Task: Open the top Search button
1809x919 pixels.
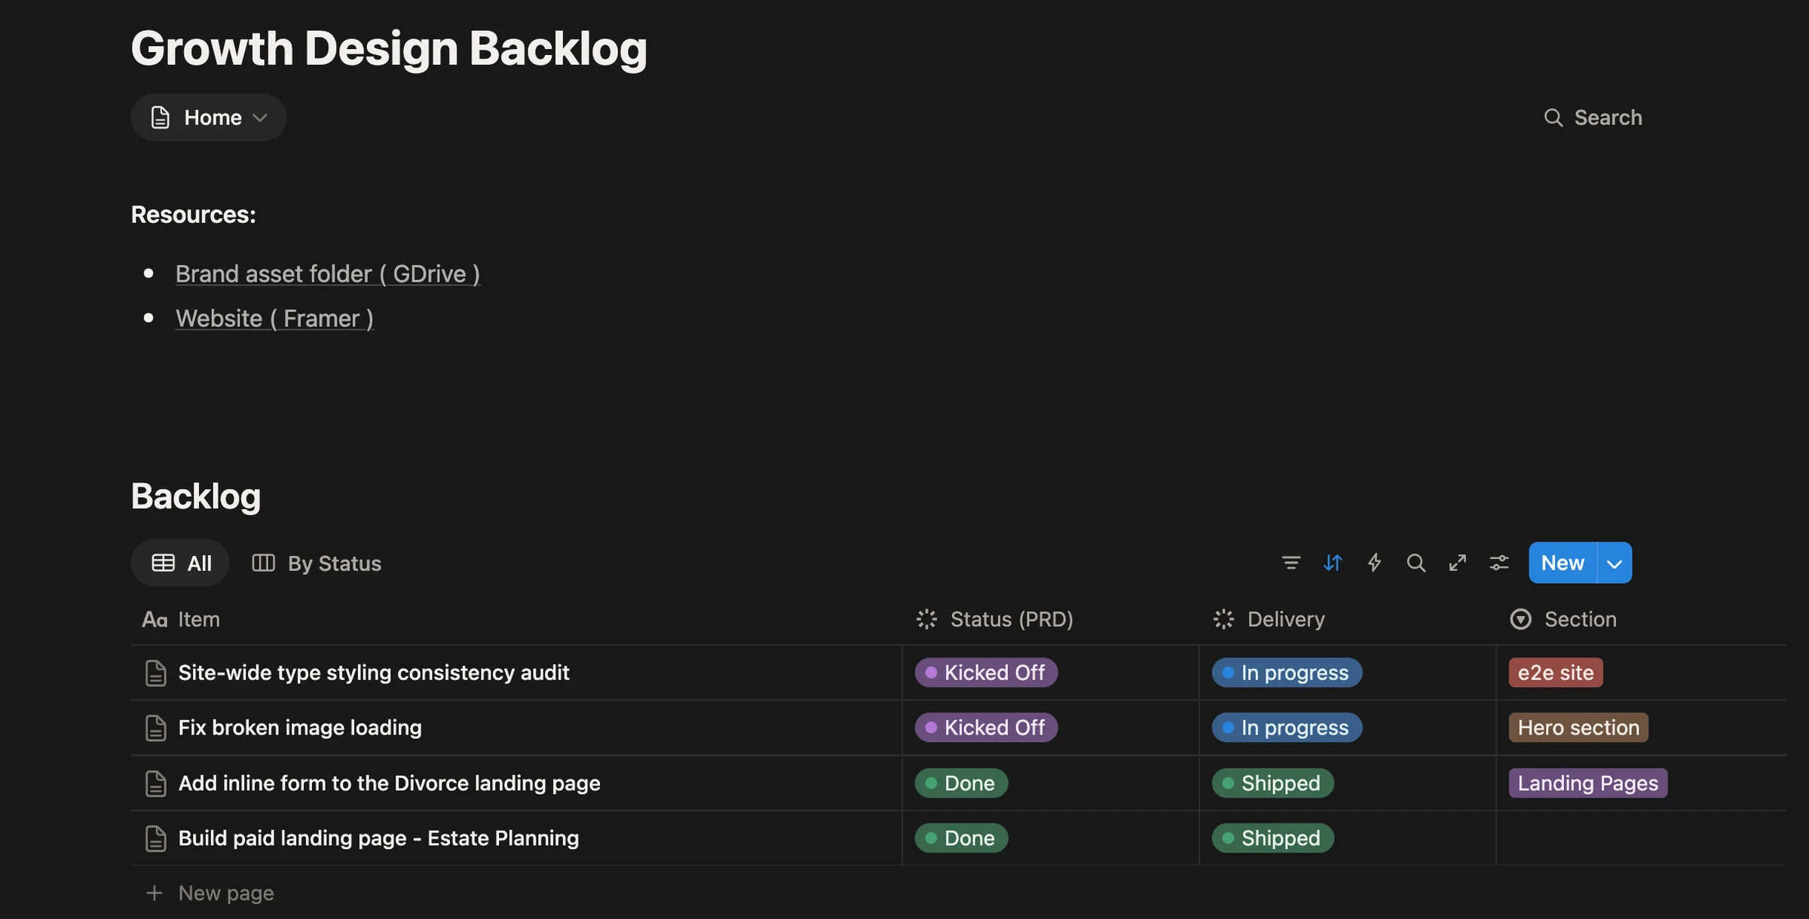Action: (1593, 118)
